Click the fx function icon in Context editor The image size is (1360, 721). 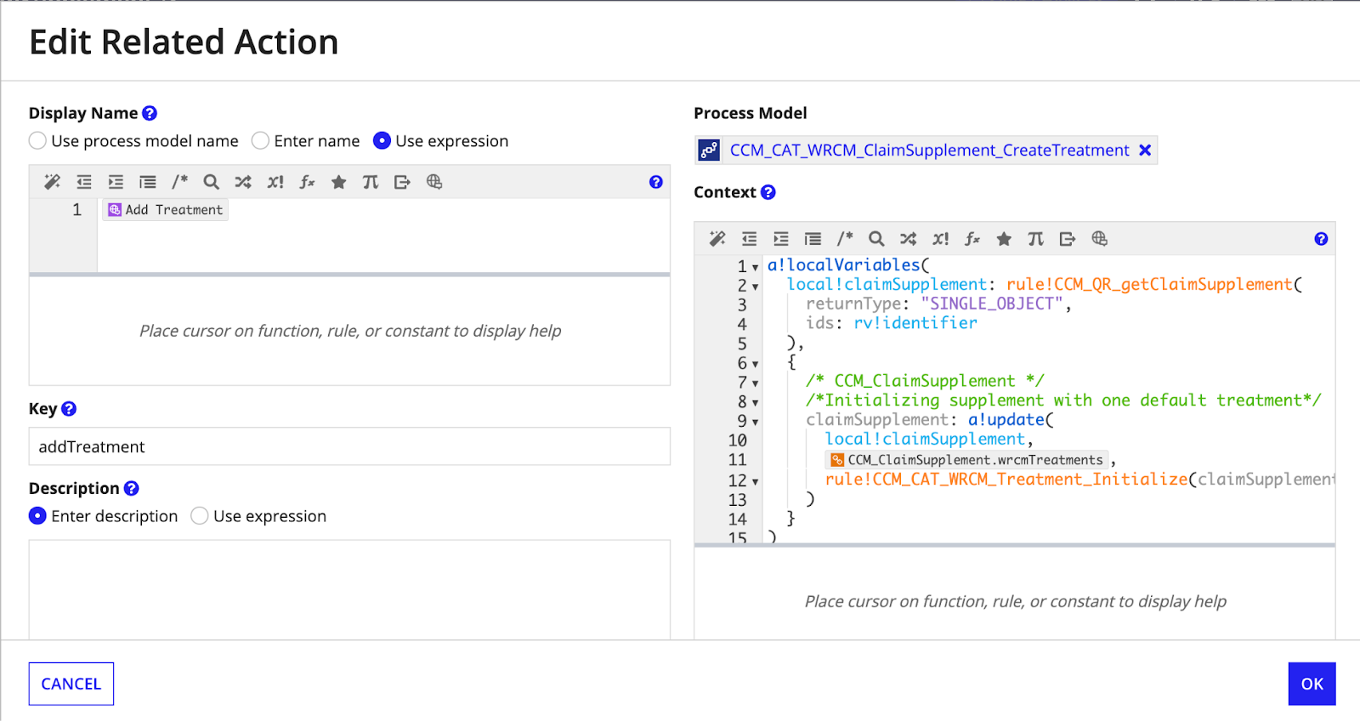coord(972,239)
